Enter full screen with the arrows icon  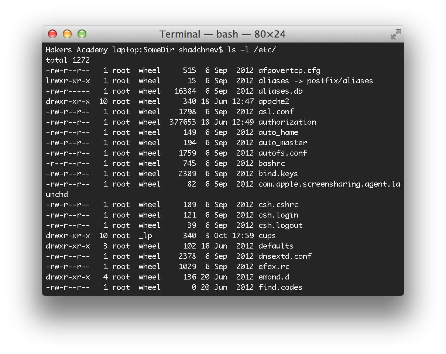pos(395,35)
